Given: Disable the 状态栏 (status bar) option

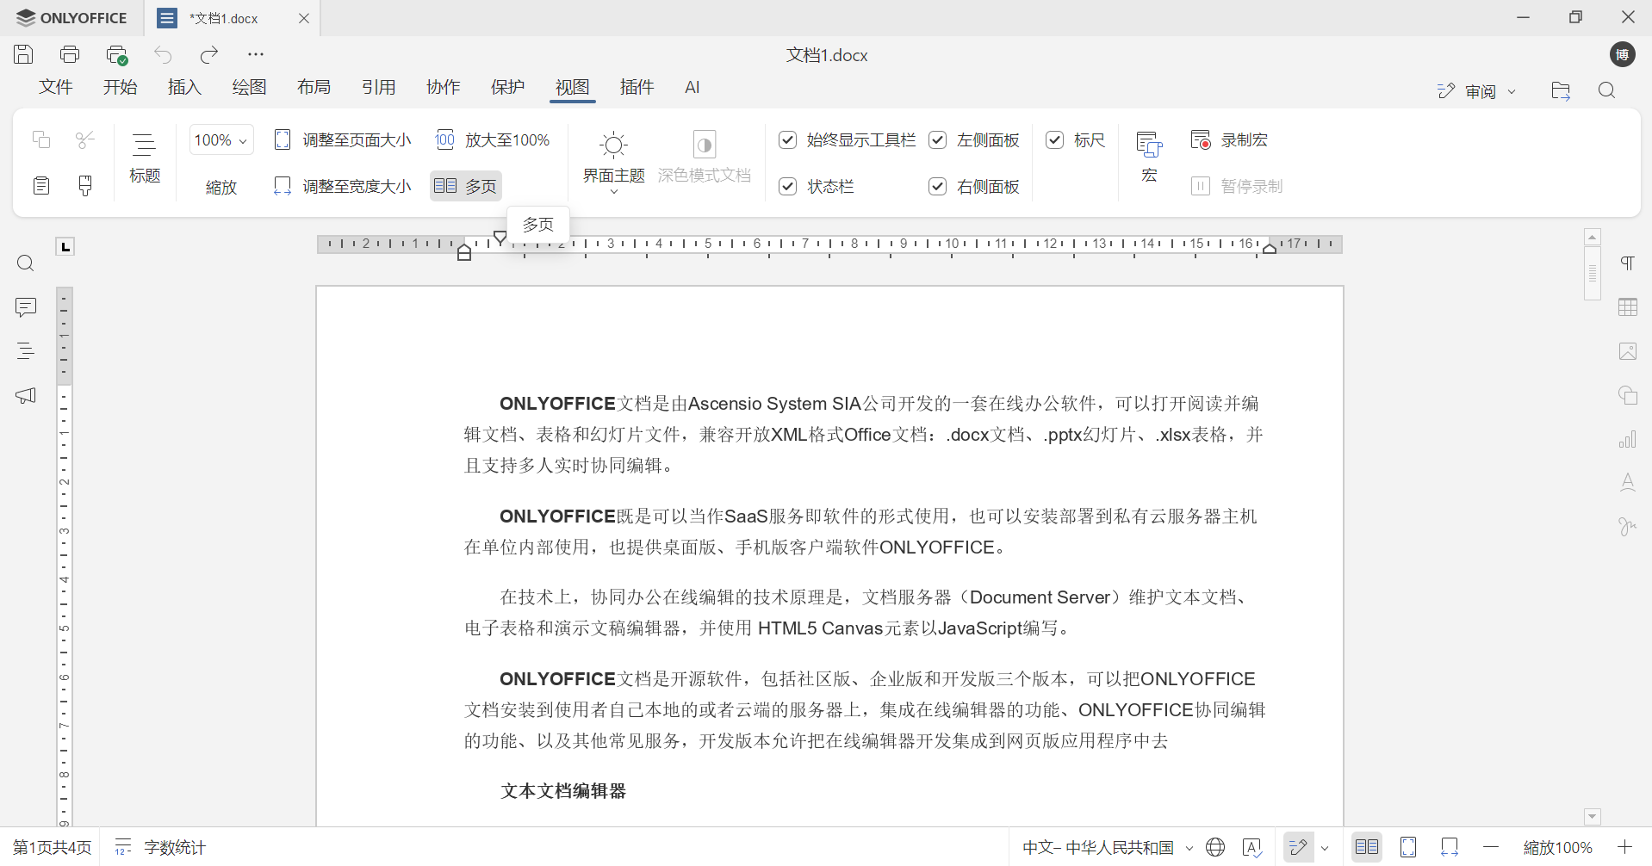Looking at the screenshot, I should pos(787,186).
